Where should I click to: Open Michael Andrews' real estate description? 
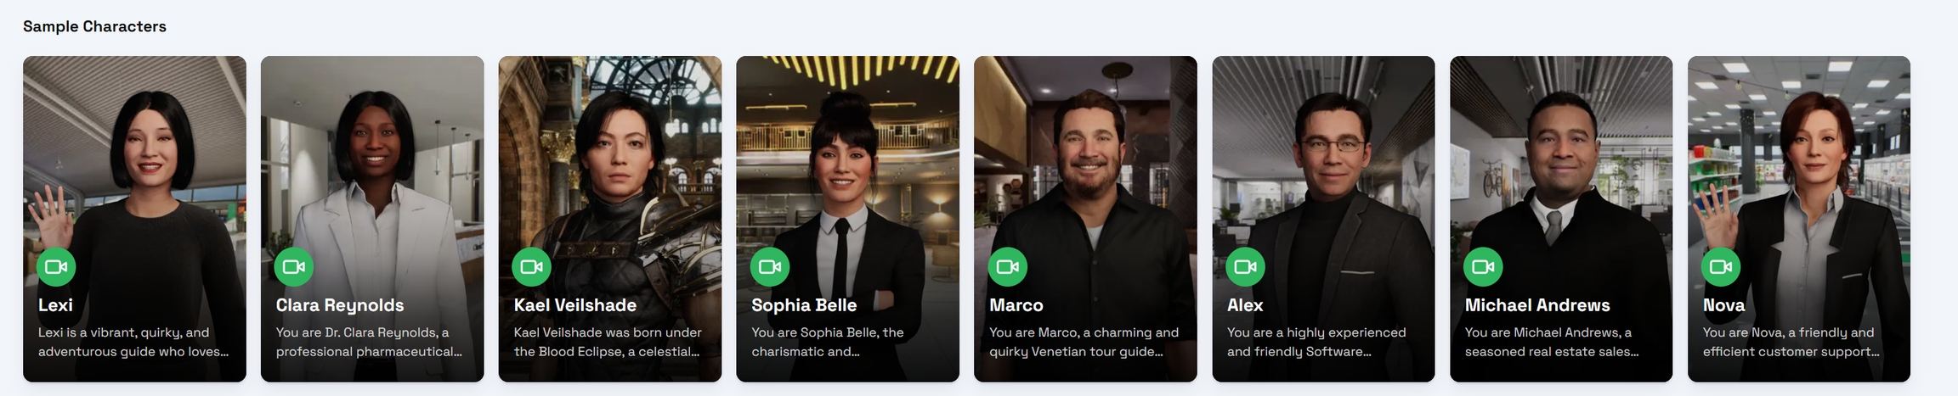pos(1552,342)
